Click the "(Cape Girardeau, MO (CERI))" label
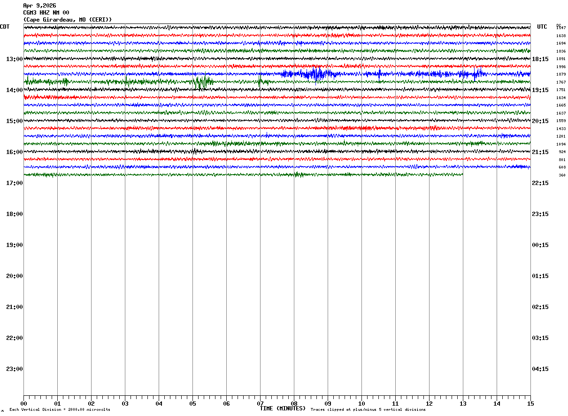The width and height of the screenshot is (568, 416). [68, 20]
